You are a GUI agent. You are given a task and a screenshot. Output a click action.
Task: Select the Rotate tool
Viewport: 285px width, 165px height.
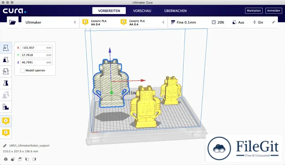[6, 71]
